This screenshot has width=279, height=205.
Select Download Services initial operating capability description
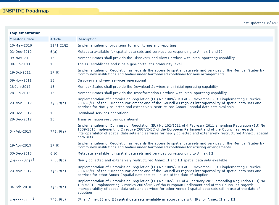pyautogui.click(x=148, y=87)
